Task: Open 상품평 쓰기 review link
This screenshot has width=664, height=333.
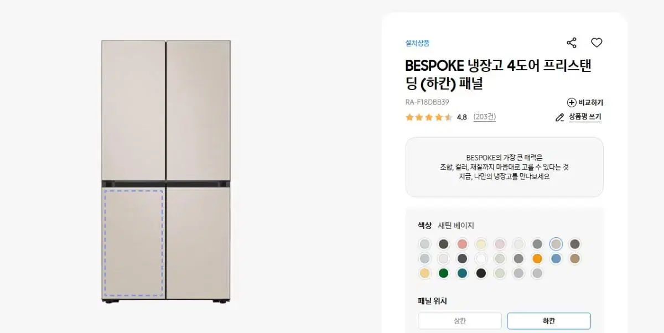Action: (x=585, y=117)
